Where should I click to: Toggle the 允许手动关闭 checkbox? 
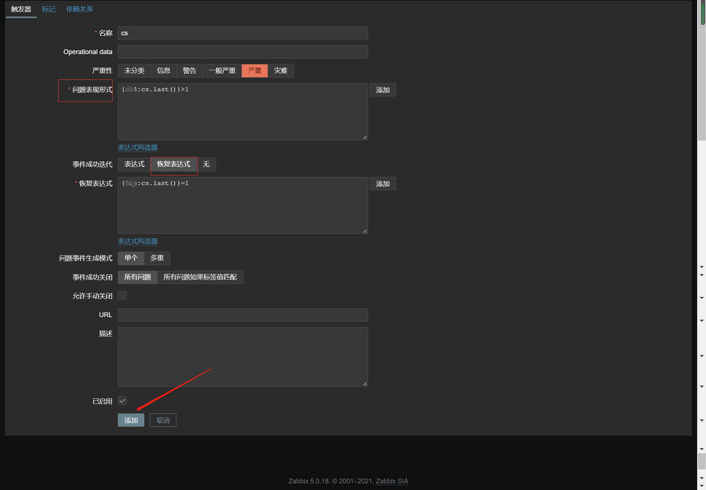[122, 296]
